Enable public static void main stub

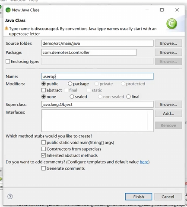point(44,142)
